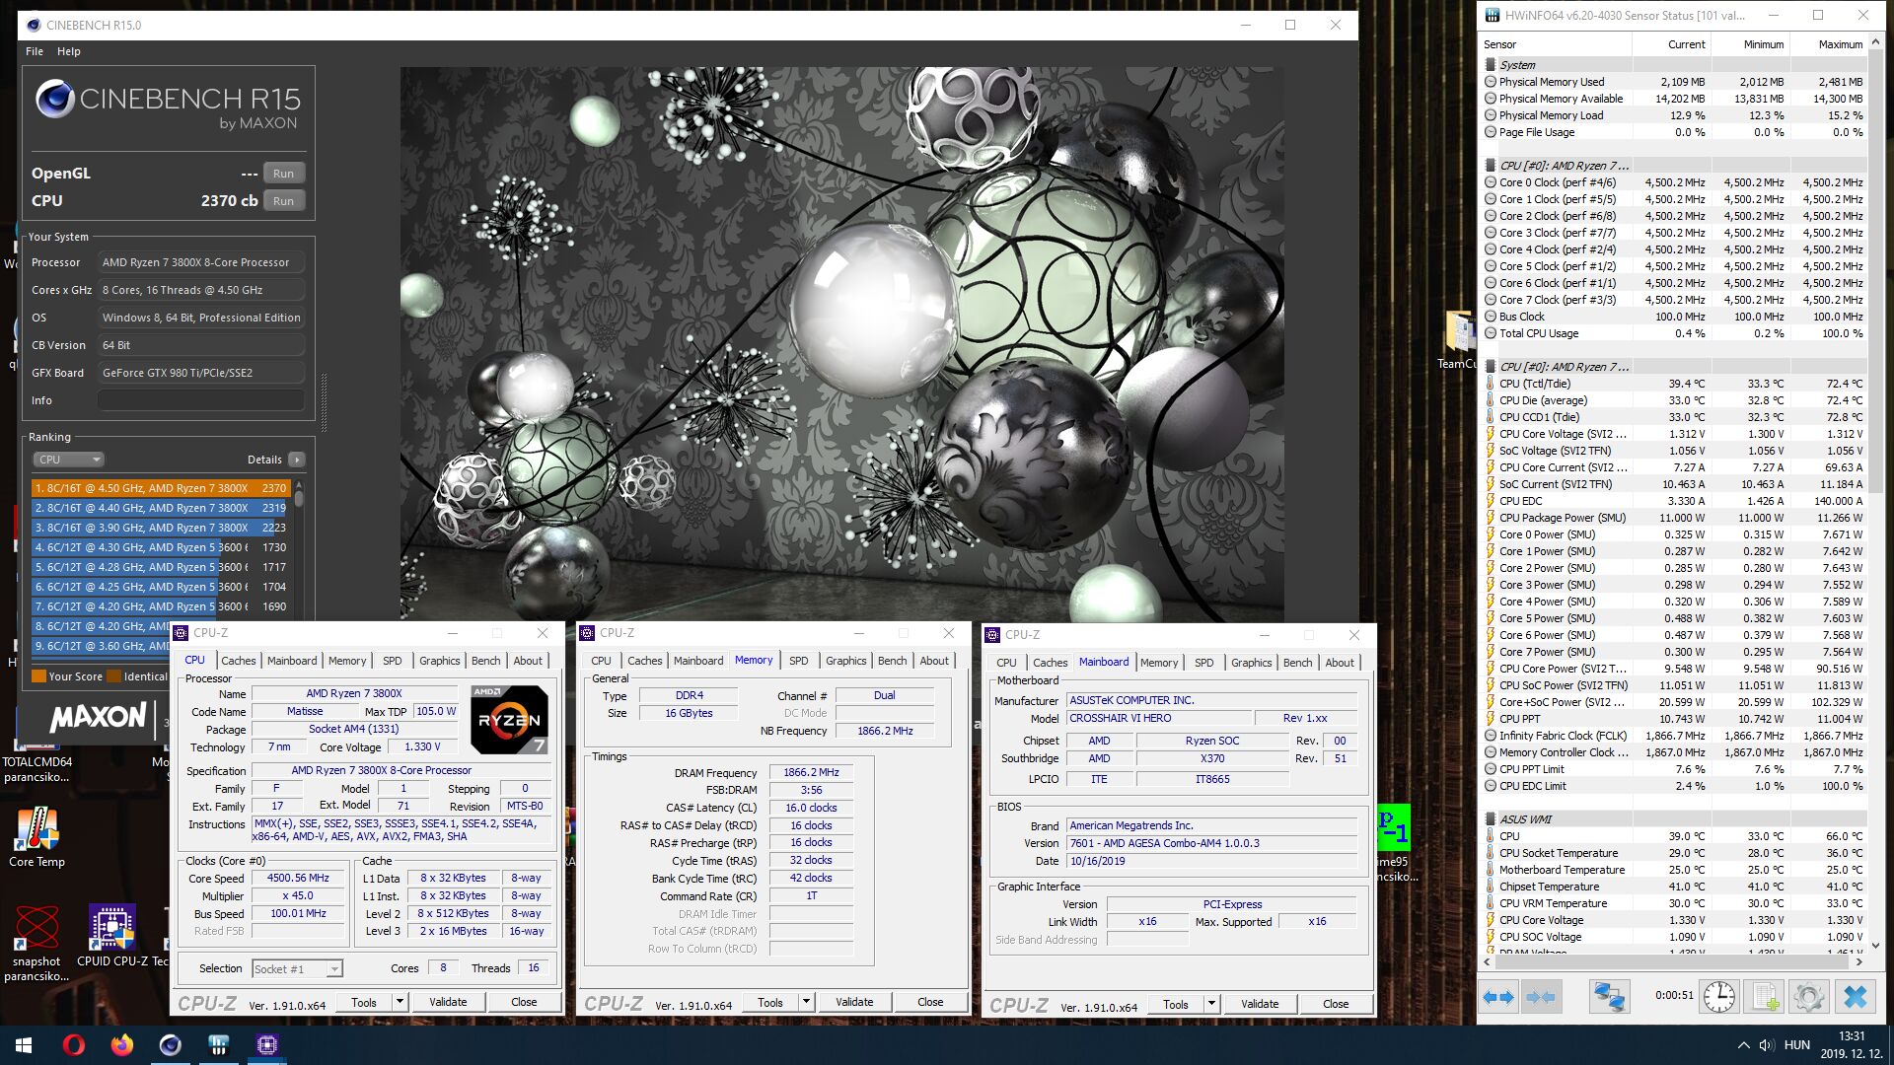Screen dimensions: 1894x1065
Task: Show hidden system tray icons
Action: click(x=1743, y=1045)
